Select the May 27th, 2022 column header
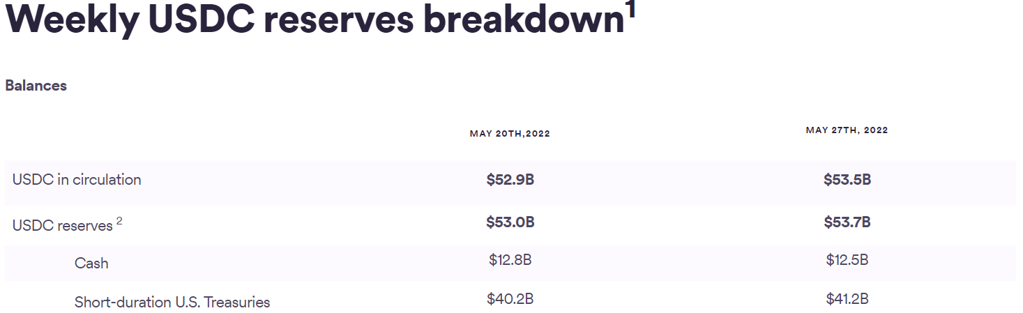 tap(847, 130)
